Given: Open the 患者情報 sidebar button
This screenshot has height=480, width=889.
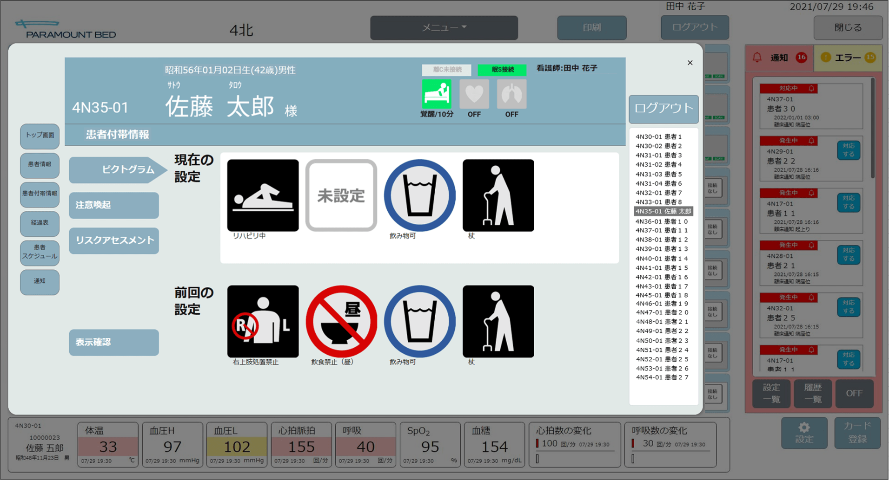Looking at the screenshot, I should pos(40,164).
